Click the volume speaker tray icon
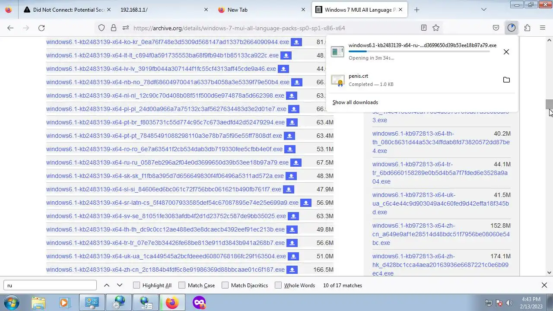 pyautogui.click(x=509, y=303)
